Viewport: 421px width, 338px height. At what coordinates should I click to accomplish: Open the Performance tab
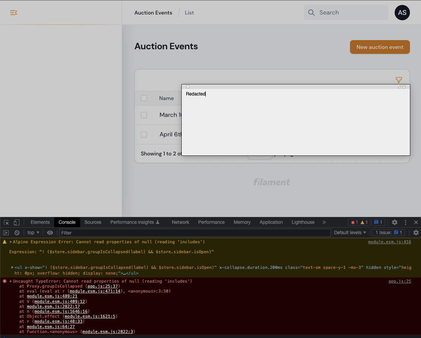pos(211,222)
